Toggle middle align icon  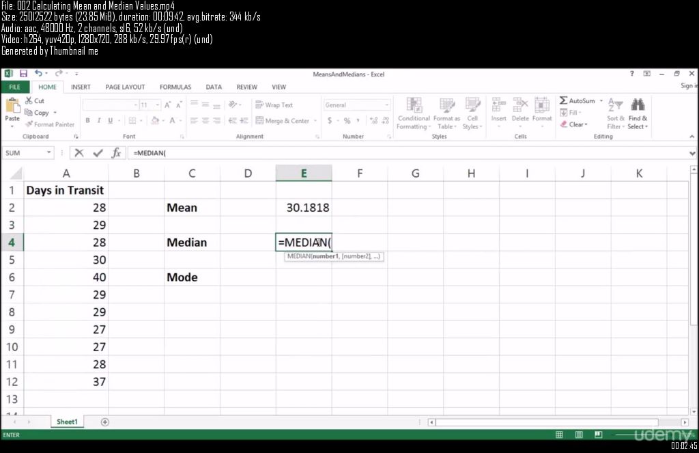coord(205,105)
